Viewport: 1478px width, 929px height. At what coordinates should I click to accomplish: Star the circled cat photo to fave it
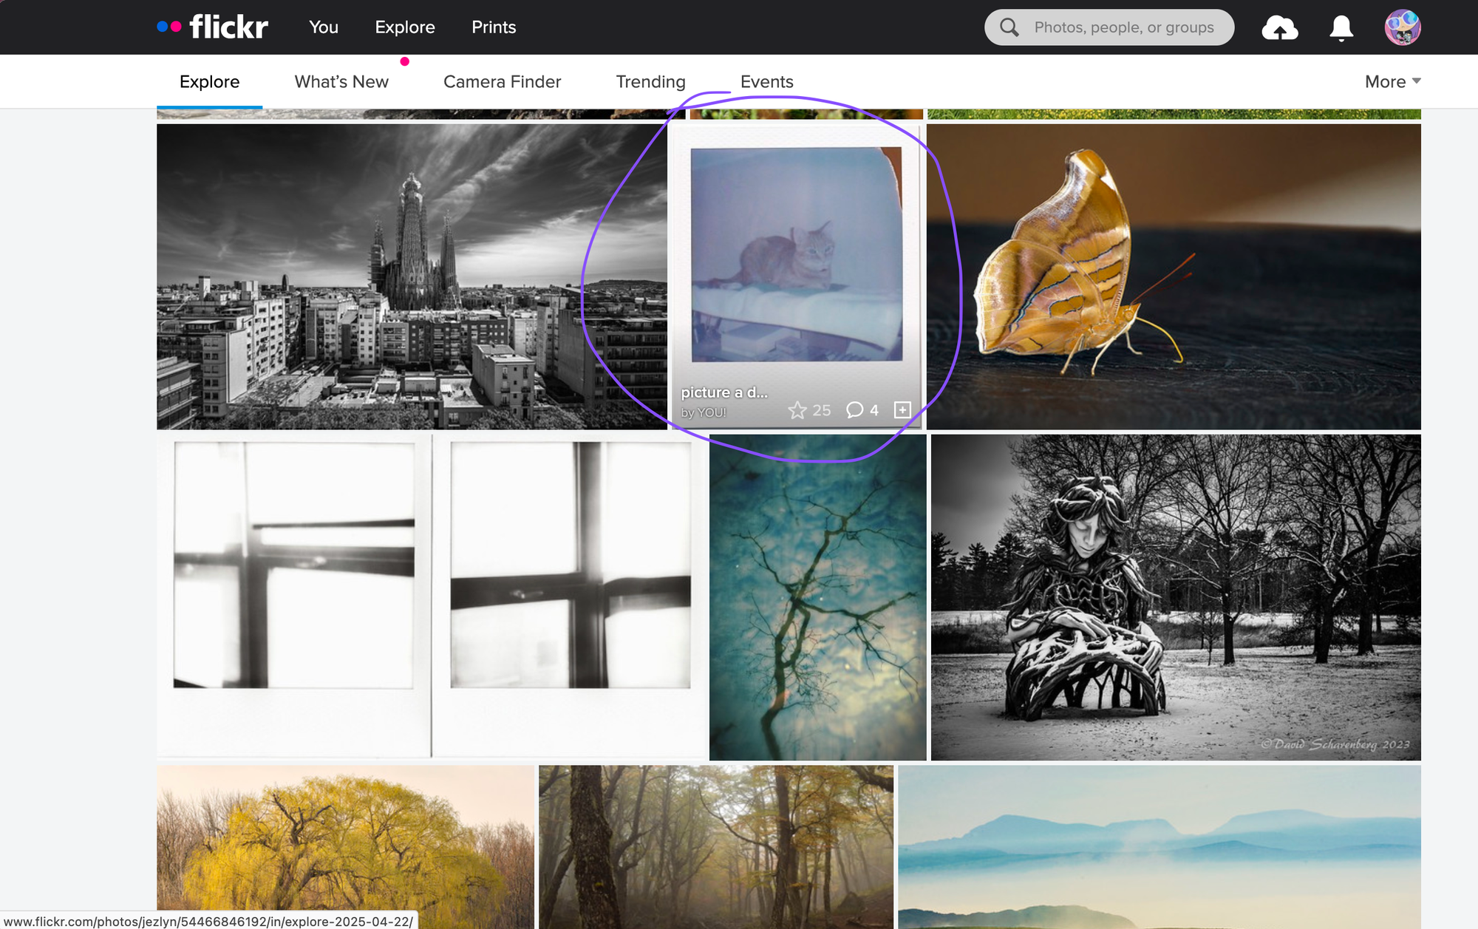coord(798,411)
